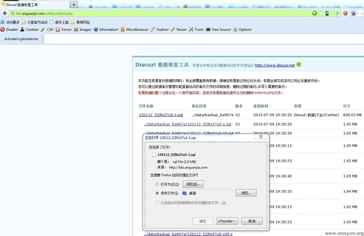
Task: Open the View Source menu
Action: point(219,29)
